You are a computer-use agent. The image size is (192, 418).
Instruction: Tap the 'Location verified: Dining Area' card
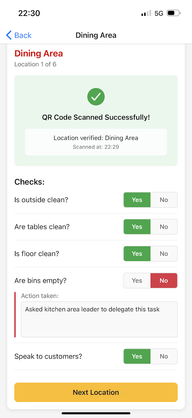coord(96,142)
